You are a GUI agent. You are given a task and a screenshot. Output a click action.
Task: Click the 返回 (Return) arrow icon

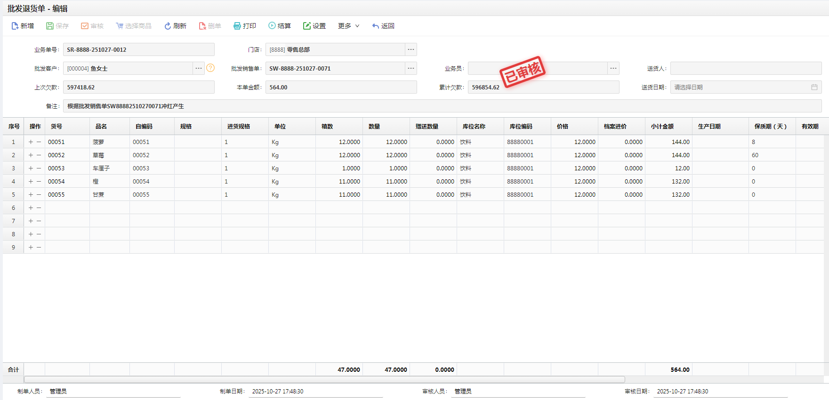(376, 26)
